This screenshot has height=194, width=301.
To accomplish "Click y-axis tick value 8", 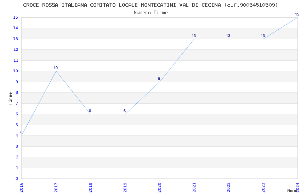I will (17, 93).
